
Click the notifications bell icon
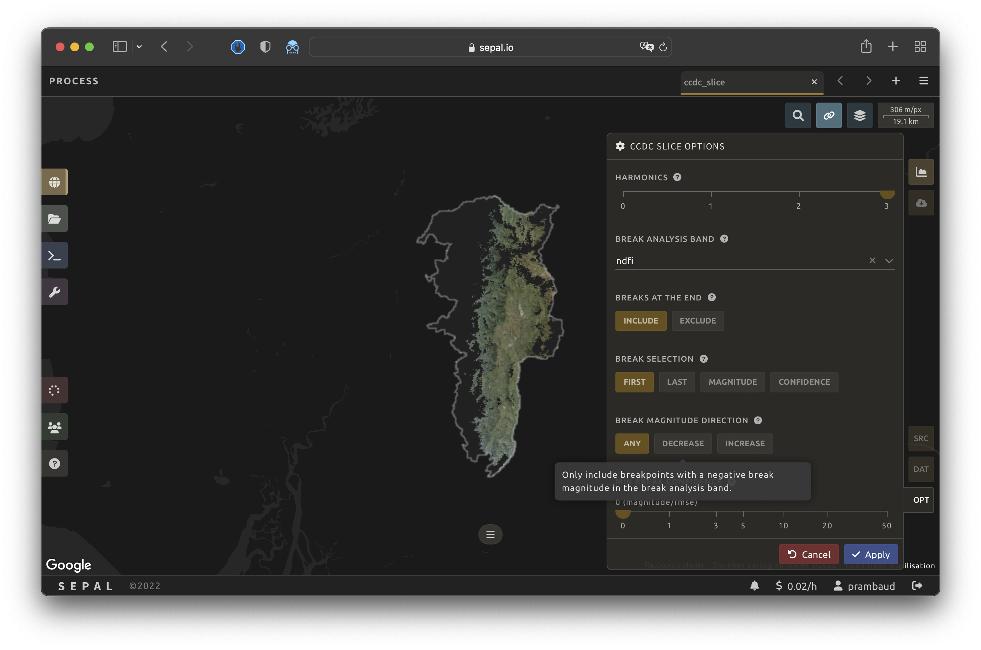(x=754, y=586)
